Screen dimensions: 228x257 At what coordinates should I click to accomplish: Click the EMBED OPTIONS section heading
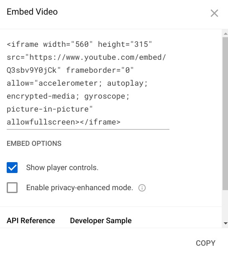[34, 143]
